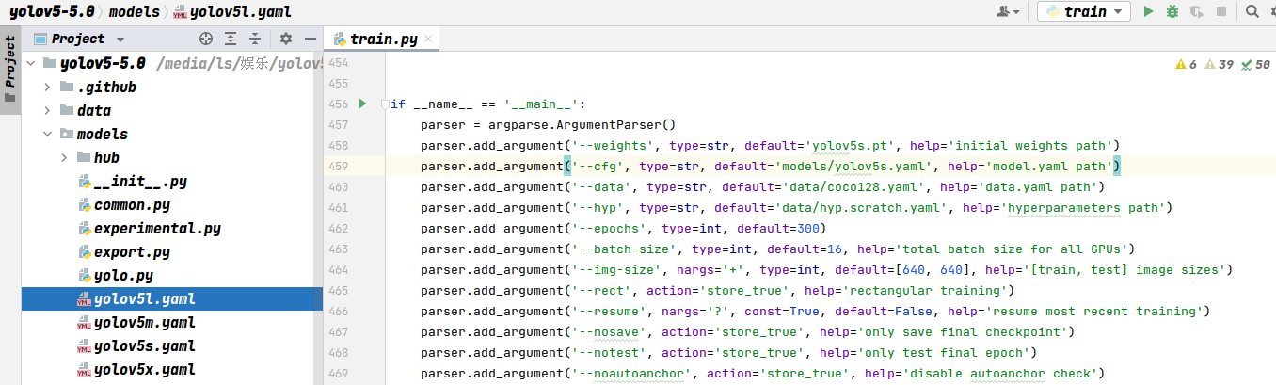Collapse the models folder
Screen dimensions: 1276x385
(x=48, y=135)
